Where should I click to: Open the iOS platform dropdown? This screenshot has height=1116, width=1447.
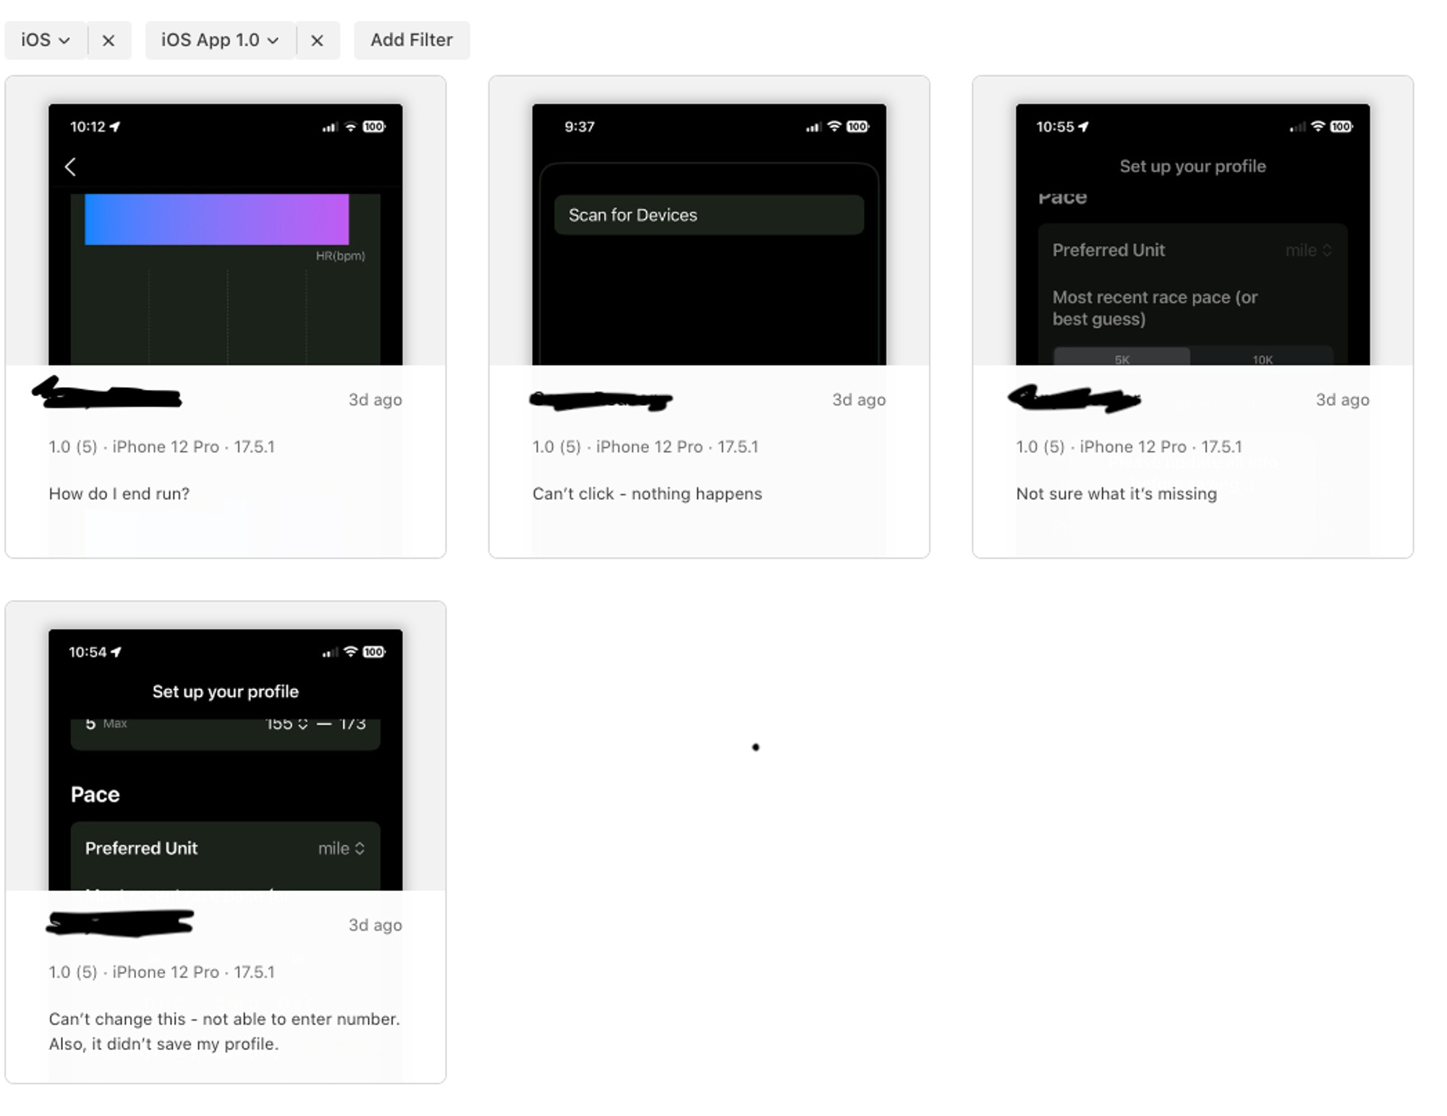coord(46,41)
